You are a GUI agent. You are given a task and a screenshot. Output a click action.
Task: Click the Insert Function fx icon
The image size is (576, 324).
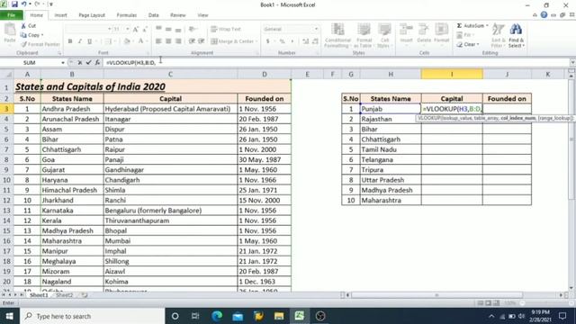click(x=97, y=63)
